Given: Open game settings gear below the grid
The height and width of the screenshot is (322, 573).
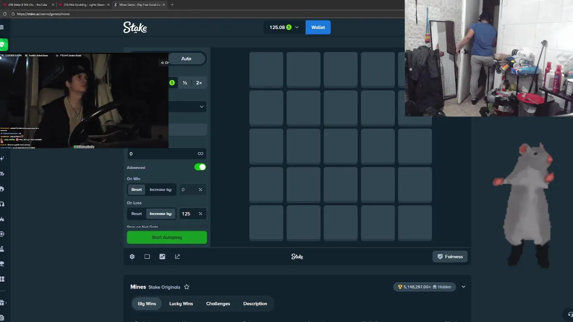Looking at the screenshot, I should click(132, 257).
